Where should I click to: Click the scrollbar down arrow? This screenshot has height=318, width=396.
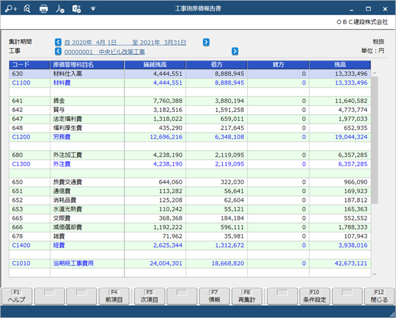[x=375, y=274]
